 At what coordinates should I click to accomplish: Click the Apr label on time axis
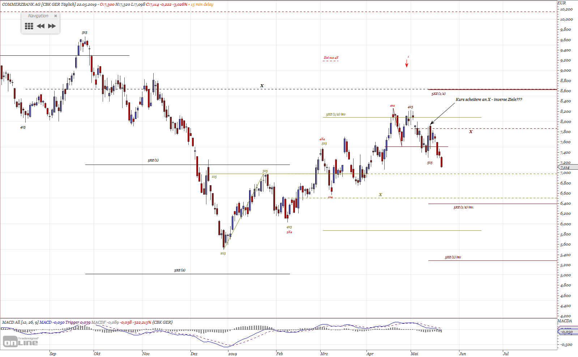pos(370,354)
